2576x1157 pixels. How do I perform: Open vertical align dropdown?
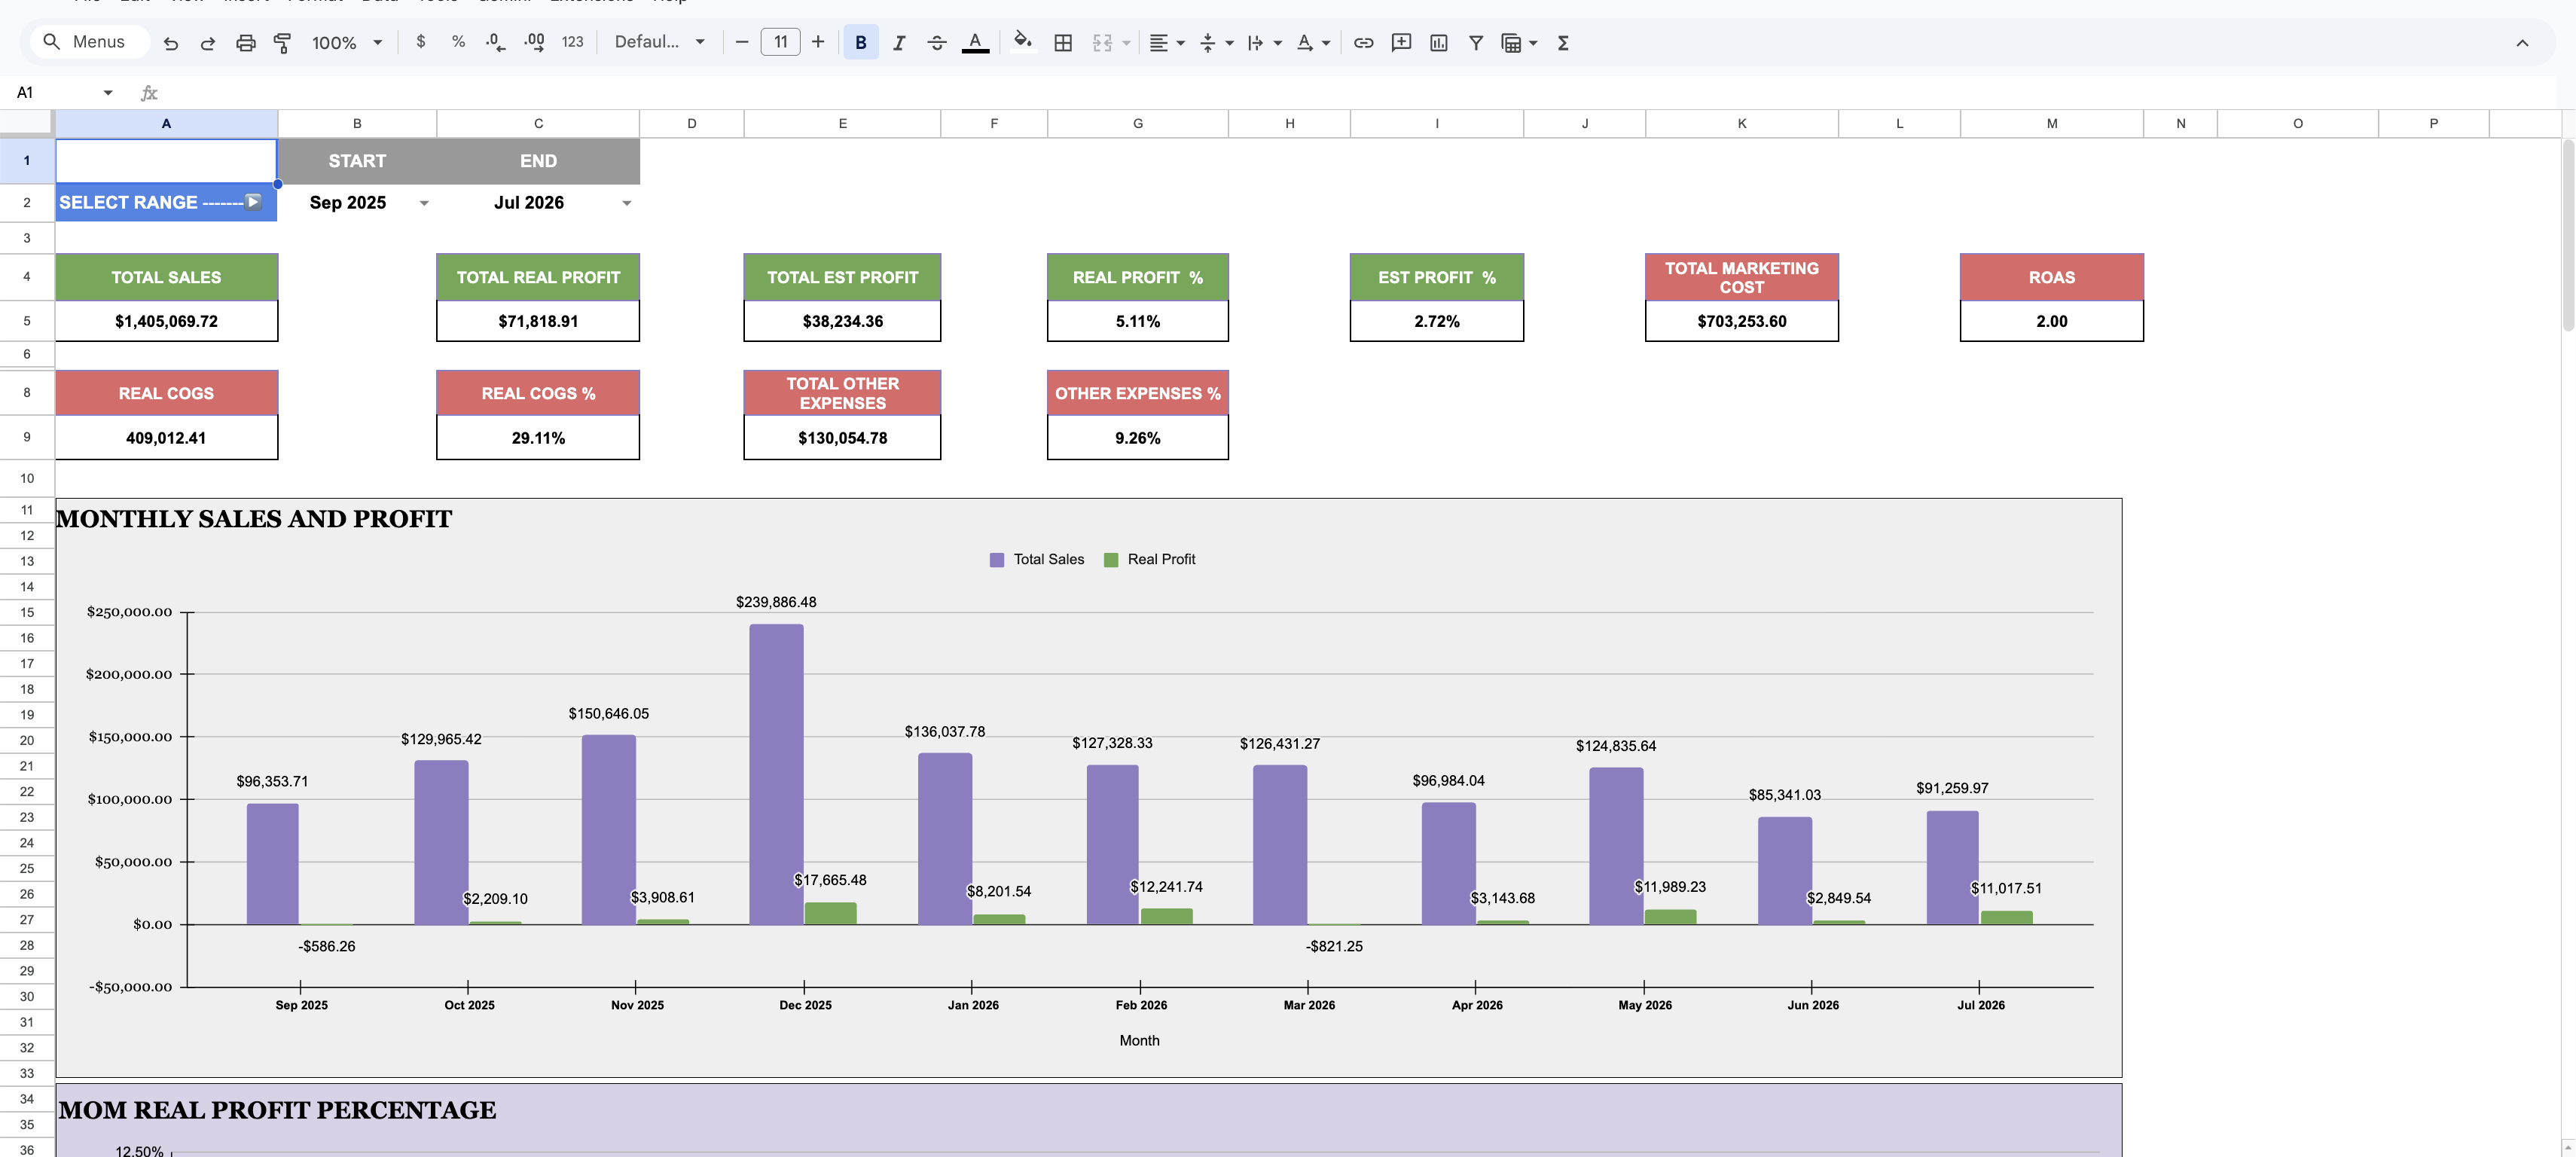(1216, 42)
